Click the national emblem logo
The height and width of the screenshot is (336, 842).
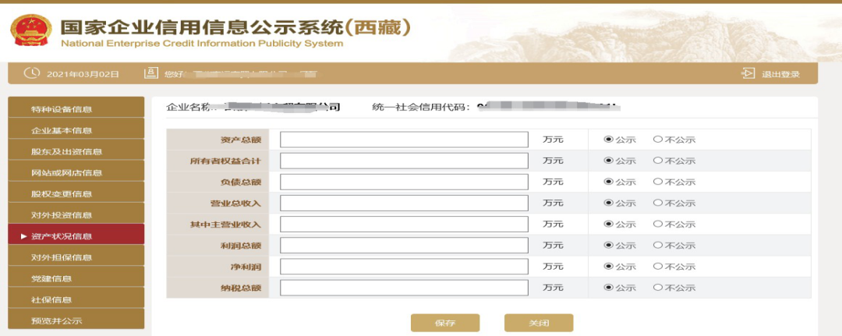point(30,30)
